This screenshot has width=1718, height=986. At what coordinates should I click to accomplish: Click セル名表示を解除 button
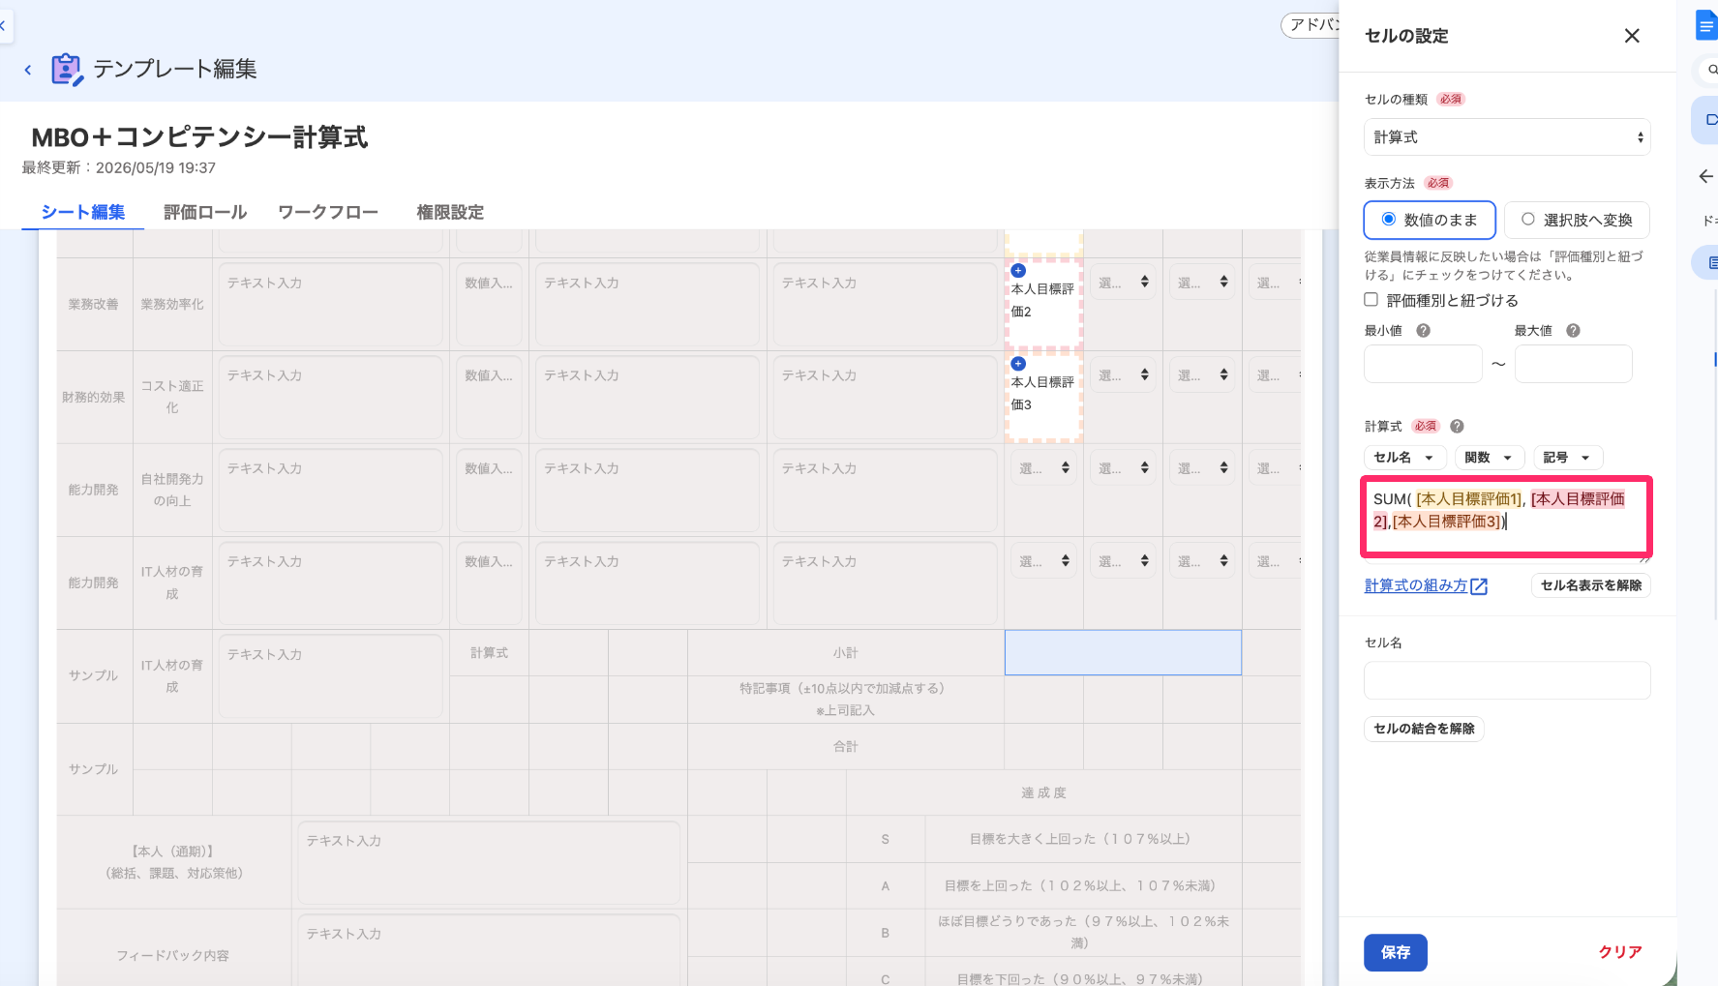click(x=1591, y=585)
